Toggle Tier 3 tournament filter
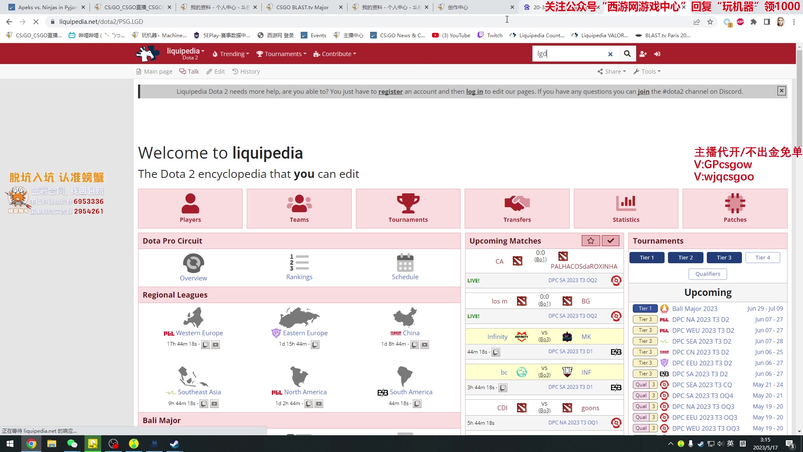This screenshot has height=452, width=803. click(x=724, y=258)
